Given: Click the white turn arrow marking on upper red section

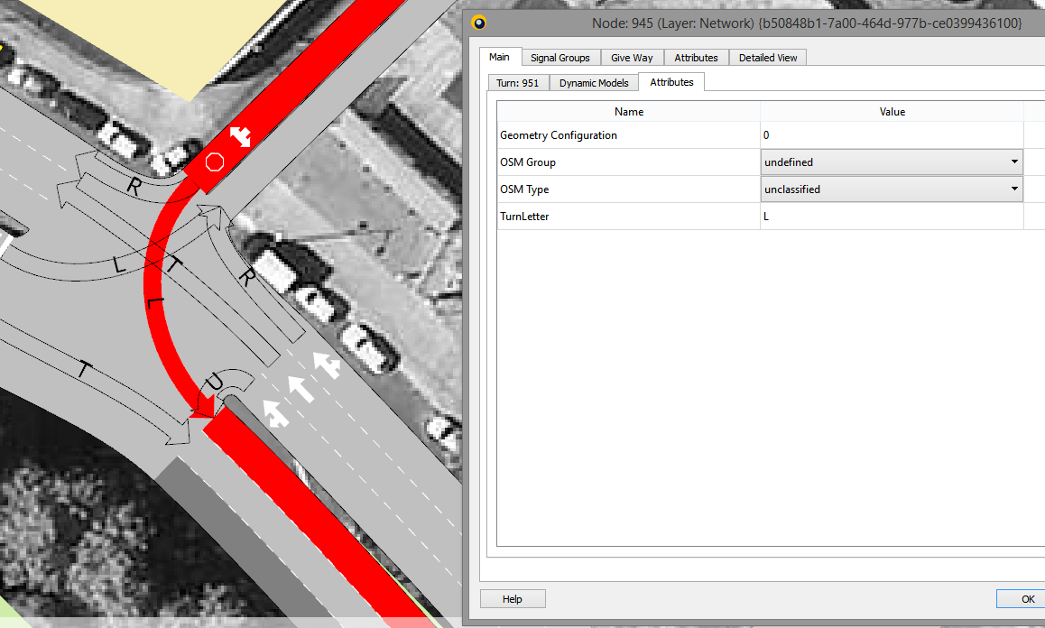Looking at the screenshot, I should pyautogui.click(x=241, y=136).
